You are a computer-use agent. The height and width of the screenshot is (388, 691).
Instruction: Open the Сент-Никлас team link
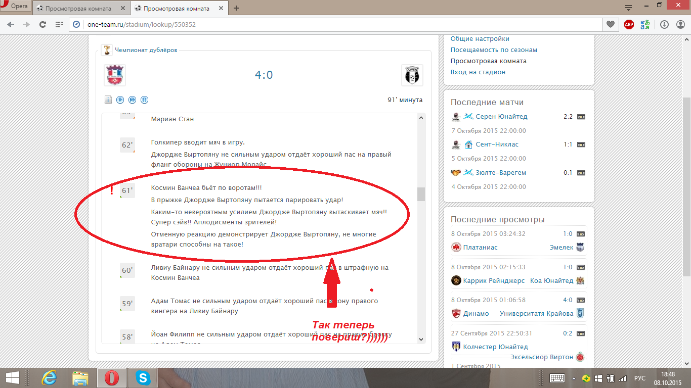497,144
